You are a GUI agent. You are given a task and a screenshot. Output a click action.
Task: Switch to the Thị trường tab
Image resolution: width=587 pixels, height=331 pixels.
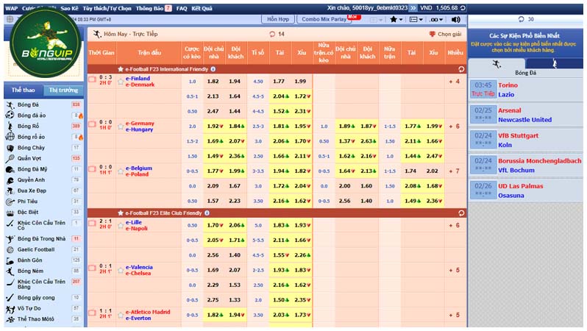coord(63,90)
